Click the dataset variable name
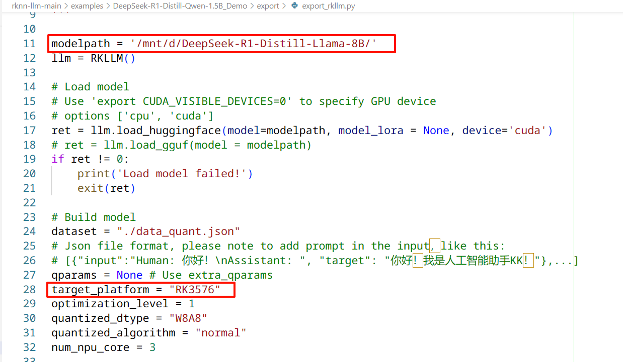 74,231
